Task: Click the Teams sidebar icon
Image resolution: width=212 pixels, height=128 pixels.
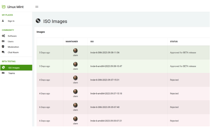Action: (3, 73)
